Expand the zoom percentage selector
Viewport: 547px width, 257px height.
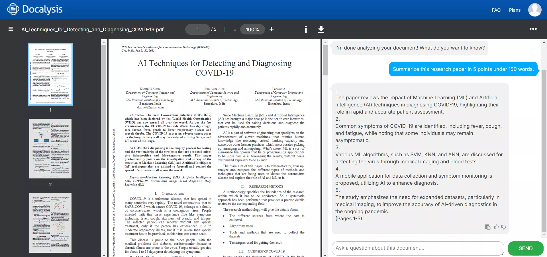click(252, 29)
